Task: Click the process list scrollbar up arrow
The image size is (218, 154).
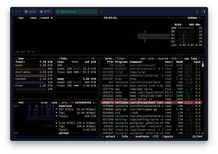Action: [202, 62]
